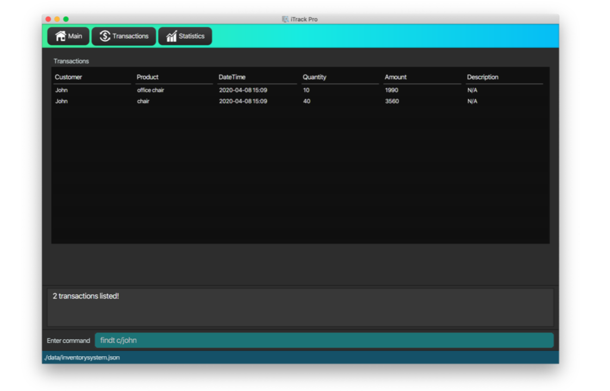Click the 'Enter command' label
The image size is (610, 391).
69,340
